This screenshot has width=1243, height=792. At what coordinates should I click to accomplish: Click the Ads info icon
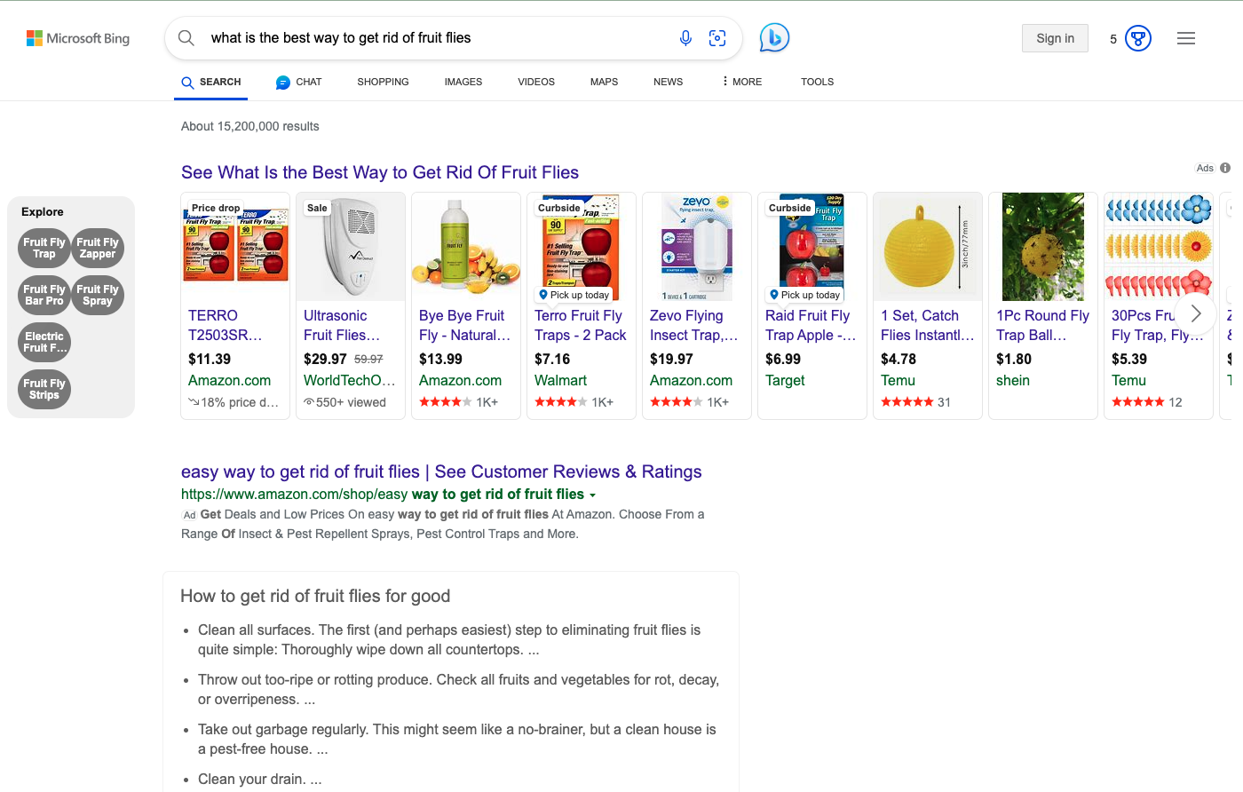pos(1225,167)
